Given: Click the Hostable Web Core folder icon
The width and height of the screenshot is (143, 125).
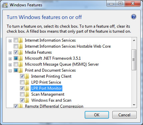Looking at the screenshot, I should (21, 46).
